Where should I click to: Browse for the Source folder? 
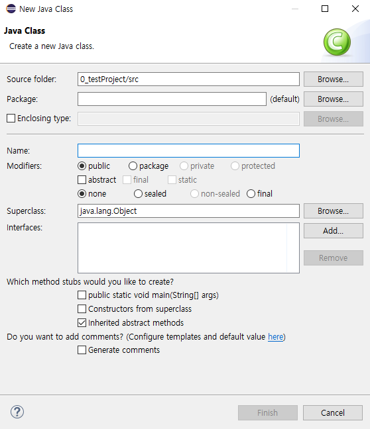click(334, 79)
